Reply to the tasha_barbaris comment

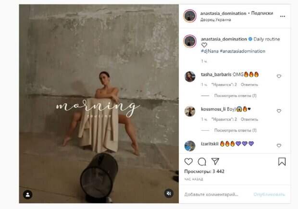tap(249, 85)
